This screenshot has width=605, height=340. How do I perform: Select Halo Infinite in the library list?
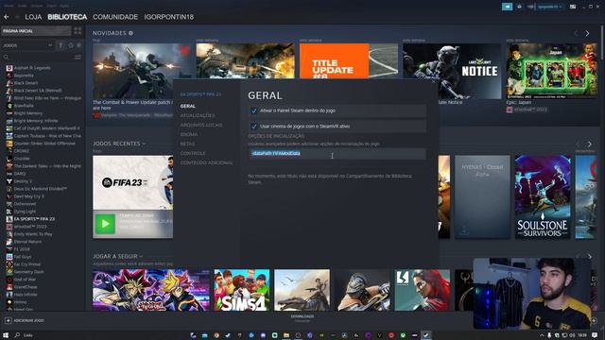(x=26, y=295)
